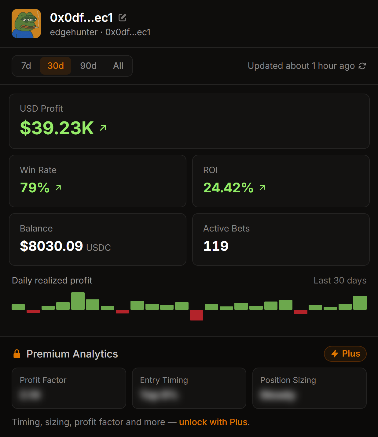Switch to the 90d time range

click(x=88, y=66)
